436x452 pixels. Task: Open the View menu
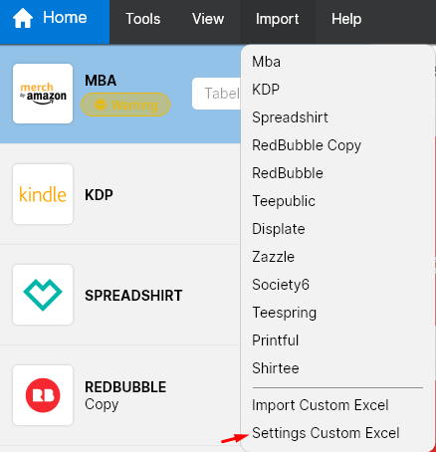(x=208, y=19)
